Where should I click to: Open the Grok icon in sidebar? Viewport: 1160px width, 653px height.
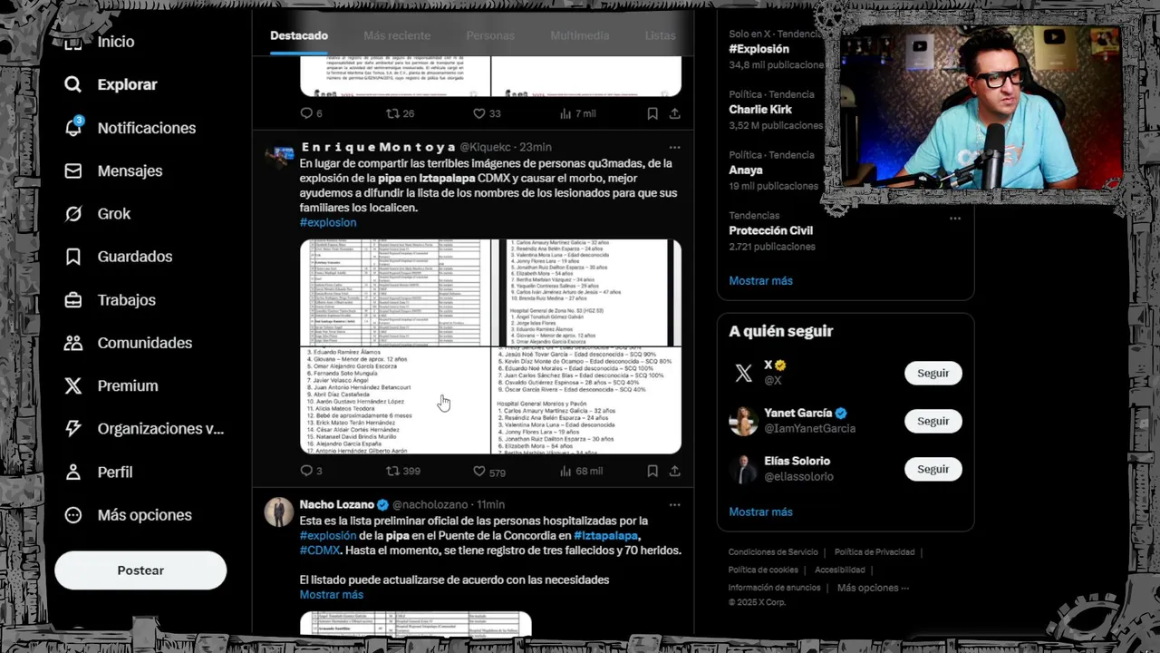73,214
